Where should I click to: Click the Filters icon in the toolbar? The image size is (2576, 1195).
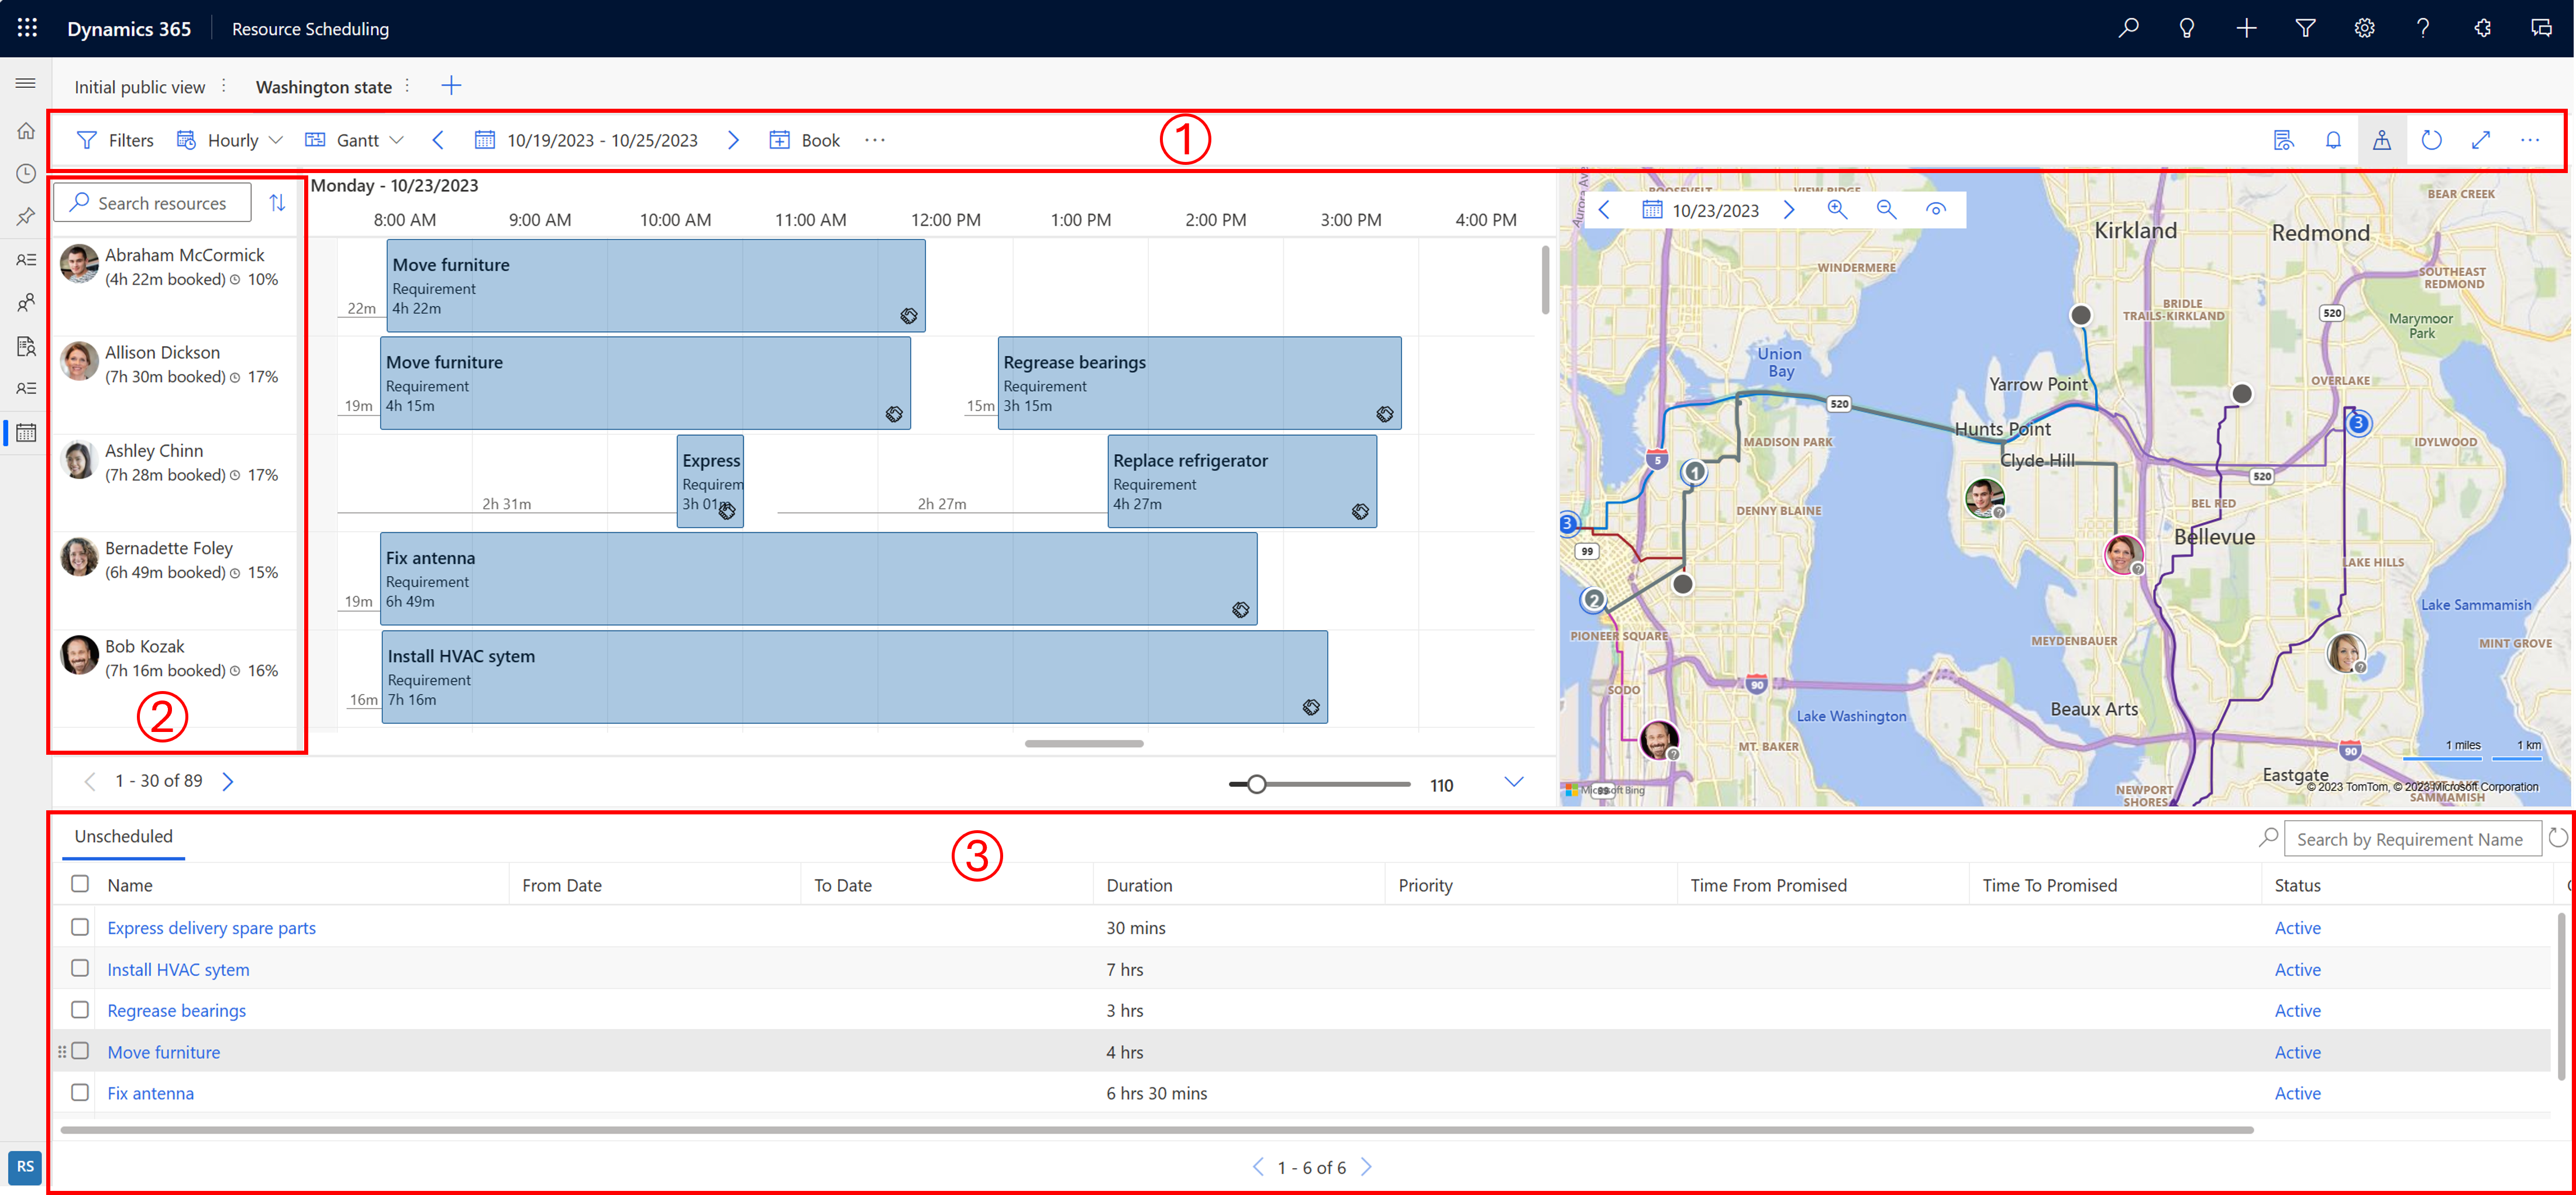coord(90,138)
